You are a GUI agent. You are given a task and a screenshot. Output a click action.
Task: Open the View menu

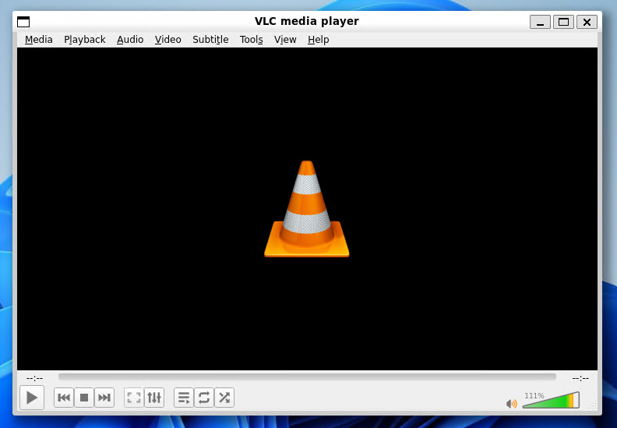coord(285,40)
